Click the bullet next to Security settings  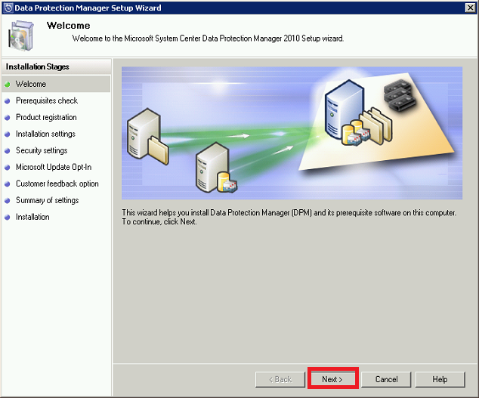click(x=8, y=151)
